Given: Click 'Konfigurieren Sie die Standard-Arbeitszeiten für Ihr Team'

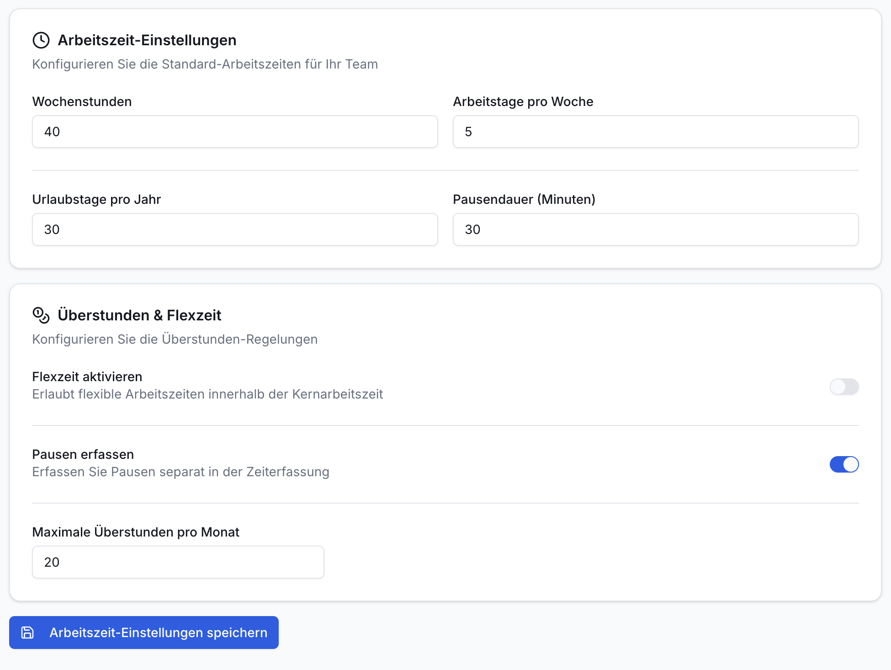Looking at the screenshot, I should point(205,64).
